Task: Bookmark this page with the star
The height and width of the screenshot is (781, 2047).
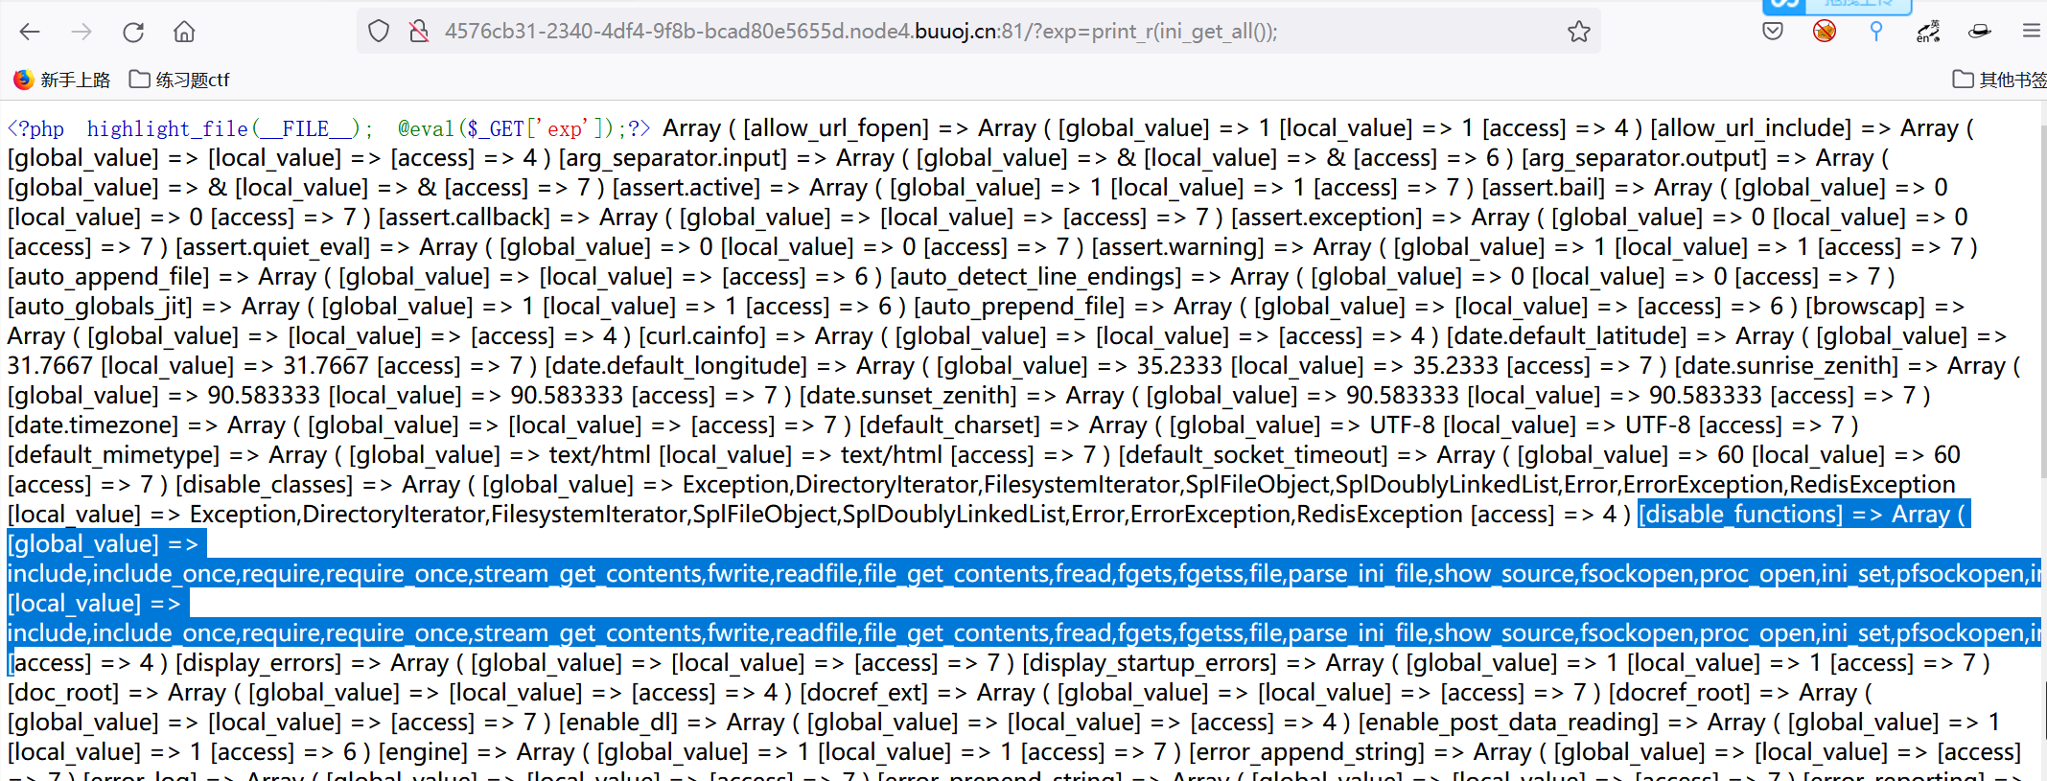Action: point(1579,32)
